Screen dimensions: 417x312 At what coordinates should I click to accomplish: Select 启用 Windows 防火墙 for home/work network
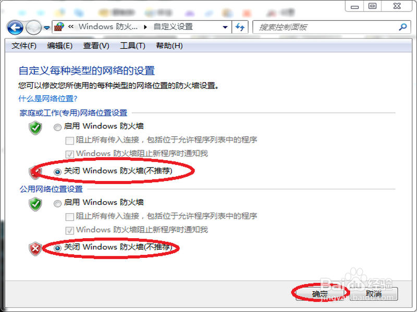point(57,127)
